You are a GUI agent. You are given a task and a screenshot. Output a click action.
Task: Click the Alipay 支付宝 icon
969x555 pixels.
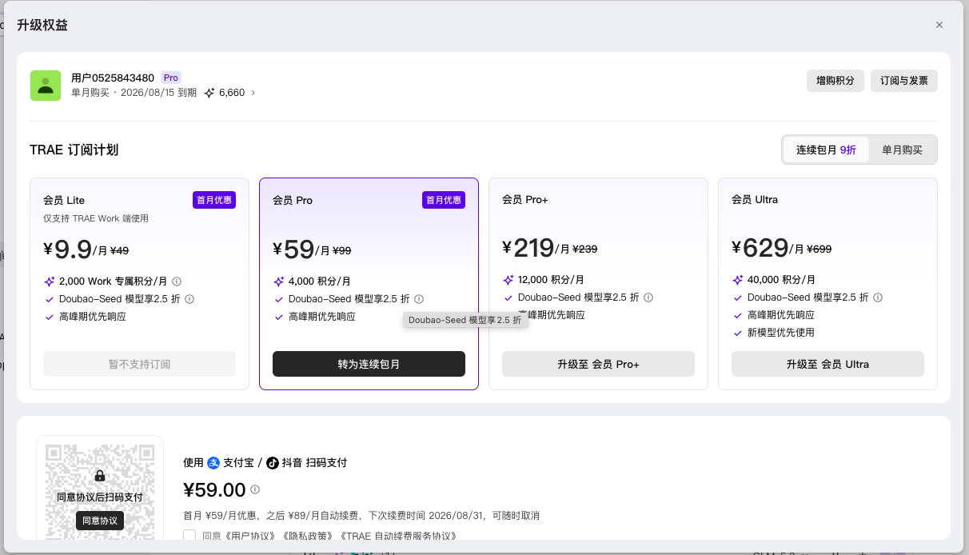point(213,463)
